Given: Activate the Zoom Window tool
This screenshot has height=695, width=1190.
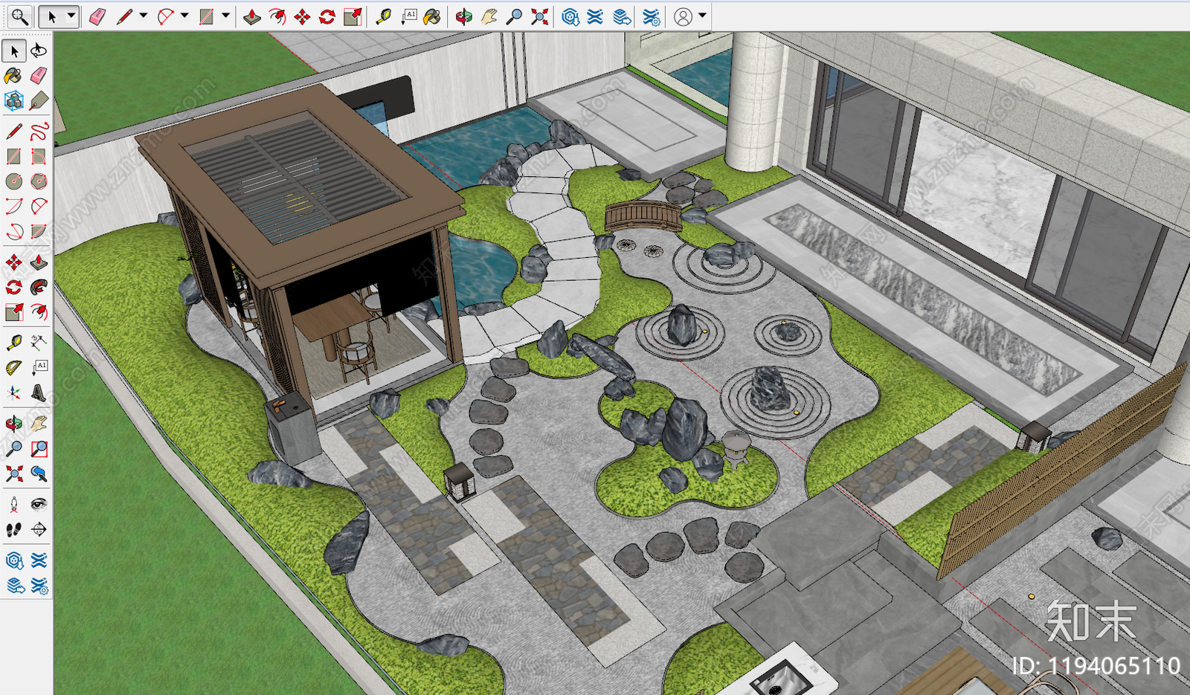Looking at the screenshot, I should click(39, 448).
